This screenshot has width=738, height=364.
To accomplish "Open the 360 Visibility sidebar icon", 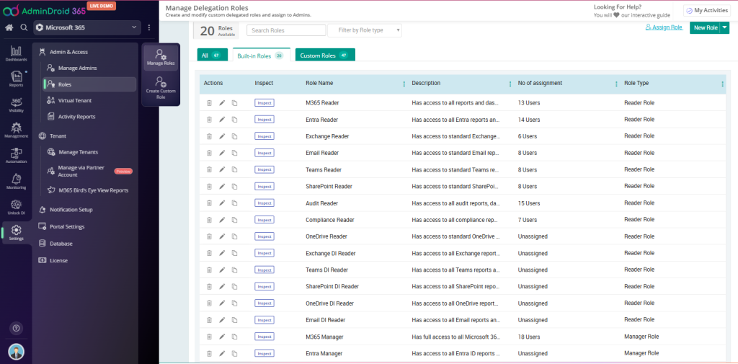I will click(16, 105).
